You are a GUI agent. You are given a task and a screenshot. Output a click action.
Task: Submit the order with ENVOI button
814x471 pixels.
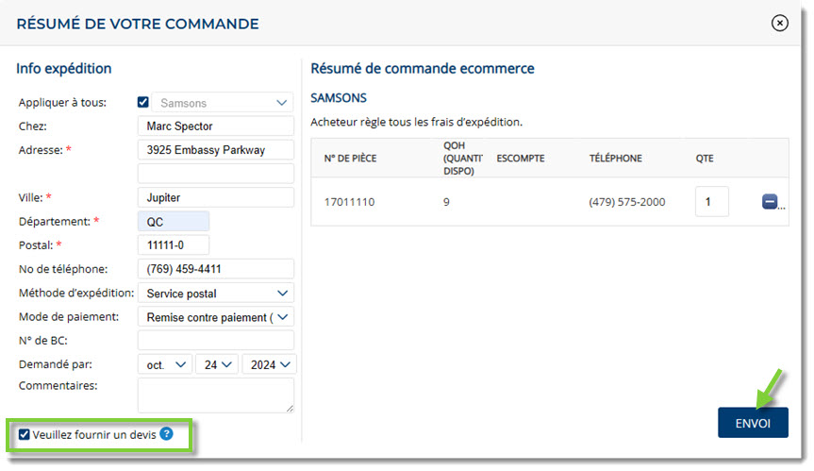click(753, 423)
